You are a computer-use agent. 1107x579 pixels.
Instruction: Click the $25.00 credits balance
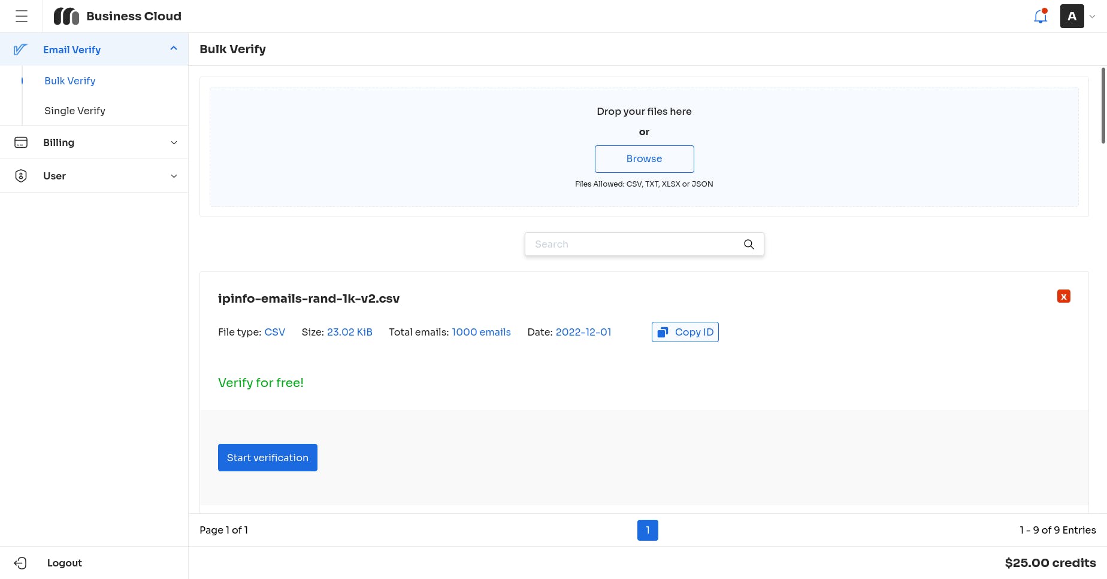pyautogui.click(x=1051, y=563)
